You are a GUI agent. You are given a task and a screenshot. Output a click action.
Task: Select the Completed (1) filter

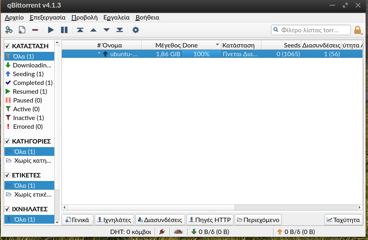(x=30, y=83)
